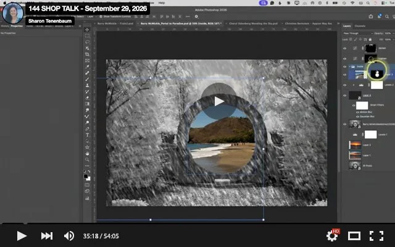This screenshot has width=395, height=247.
Task: Select the History Brush tool
Action: pos(87,91)
